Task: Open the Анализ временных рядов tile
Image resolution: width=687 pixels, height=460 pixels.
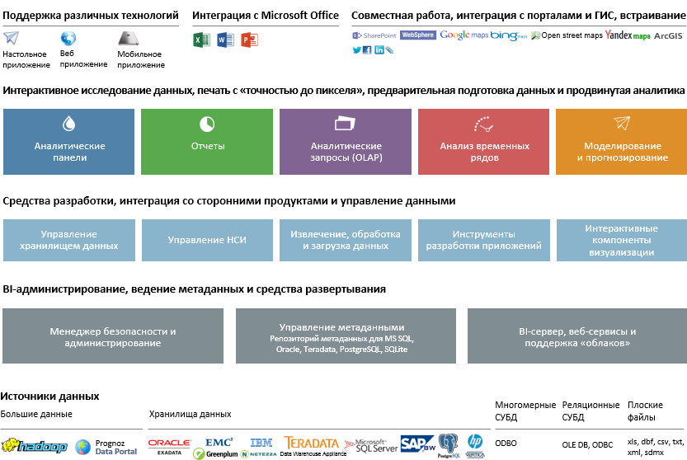Action: [483, 142]
